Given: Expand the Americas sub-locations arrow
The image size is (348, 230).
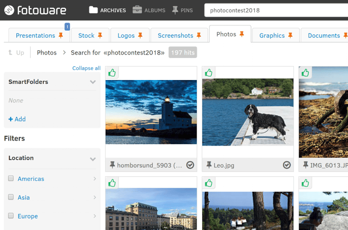Looking at the screenshot, I should point(95,178).
